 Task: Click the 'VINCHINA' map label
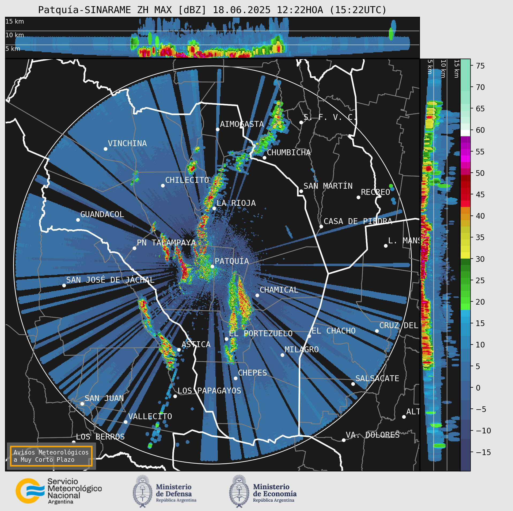click(x=127, y=143)
